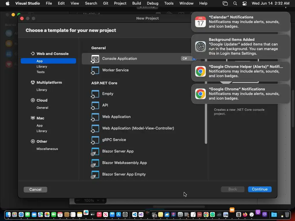Viewport: 295px width, 221px height.
Task: Select Blazor Server App Empty template icon
Action: (95, 175)
